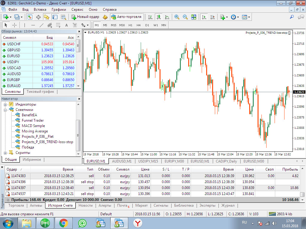Zoom in the chart with the plus magnifier
The height and width of the screenshot is (229, 306).
pos(177,17)
